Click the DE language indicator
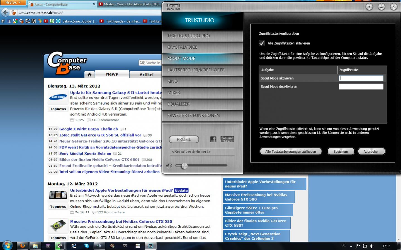 [x=343, y=245]
